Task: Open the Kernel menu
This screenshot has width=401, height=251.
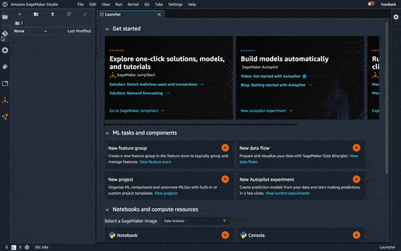Action: tap(133, 5)
